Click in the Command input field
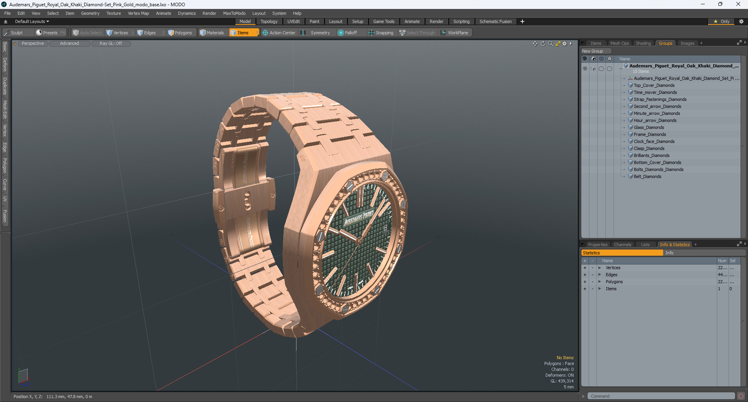Screen dimensions: 748x402 click(x=661, y=396)
